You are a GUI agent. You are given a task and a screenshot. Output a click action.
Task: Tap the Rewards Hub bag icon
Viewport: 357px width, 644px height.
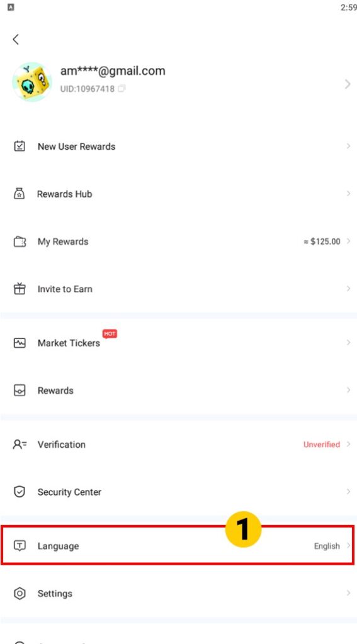click(x=20, y=194)
